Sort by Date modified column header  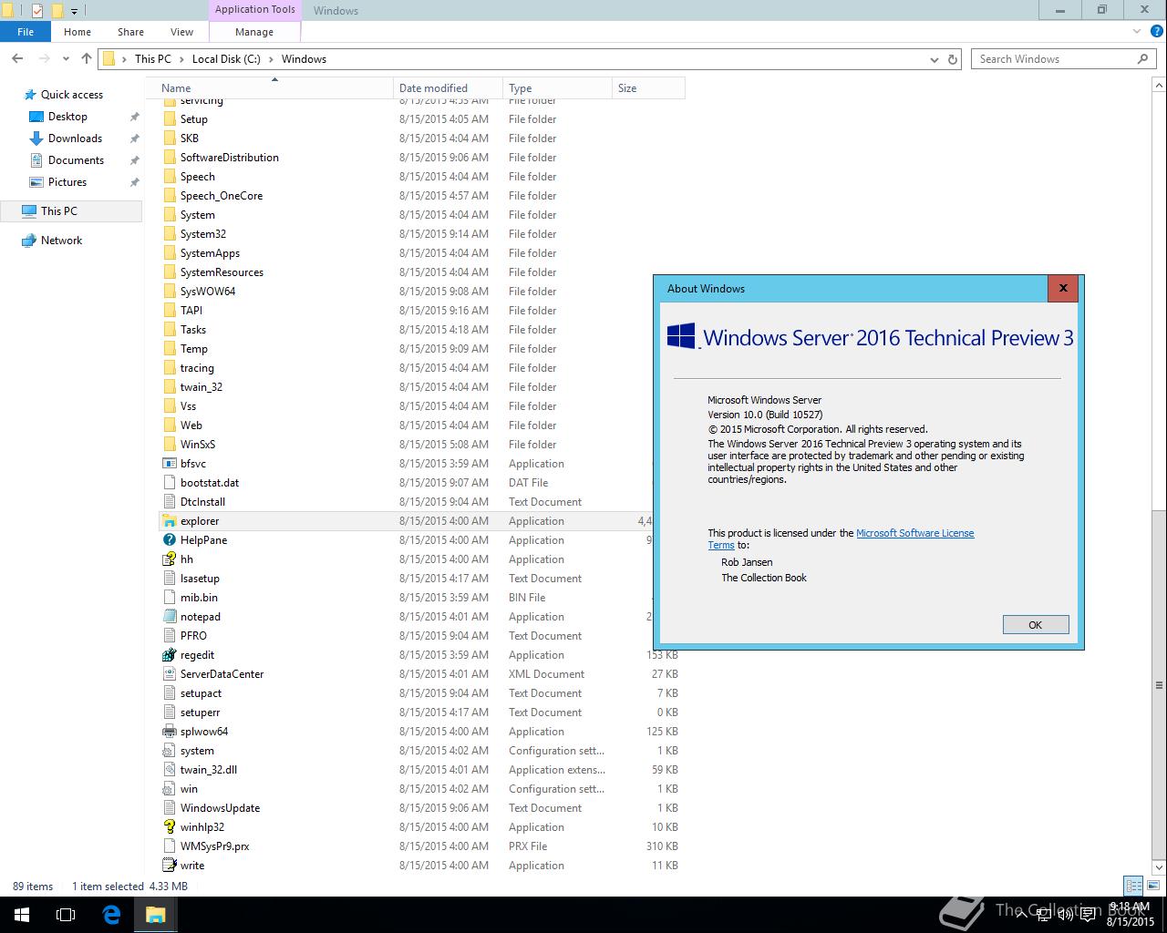pyautogui.click(x=448, y=88)
